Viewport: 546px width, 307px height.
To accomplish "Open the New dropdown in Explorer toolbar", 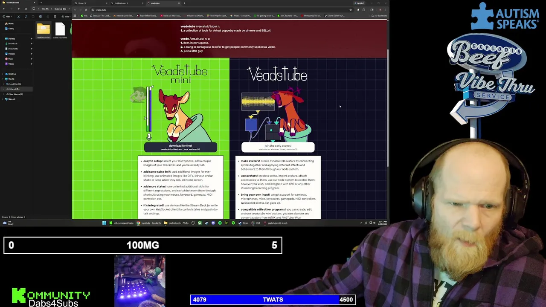I will tap(7, 16).
